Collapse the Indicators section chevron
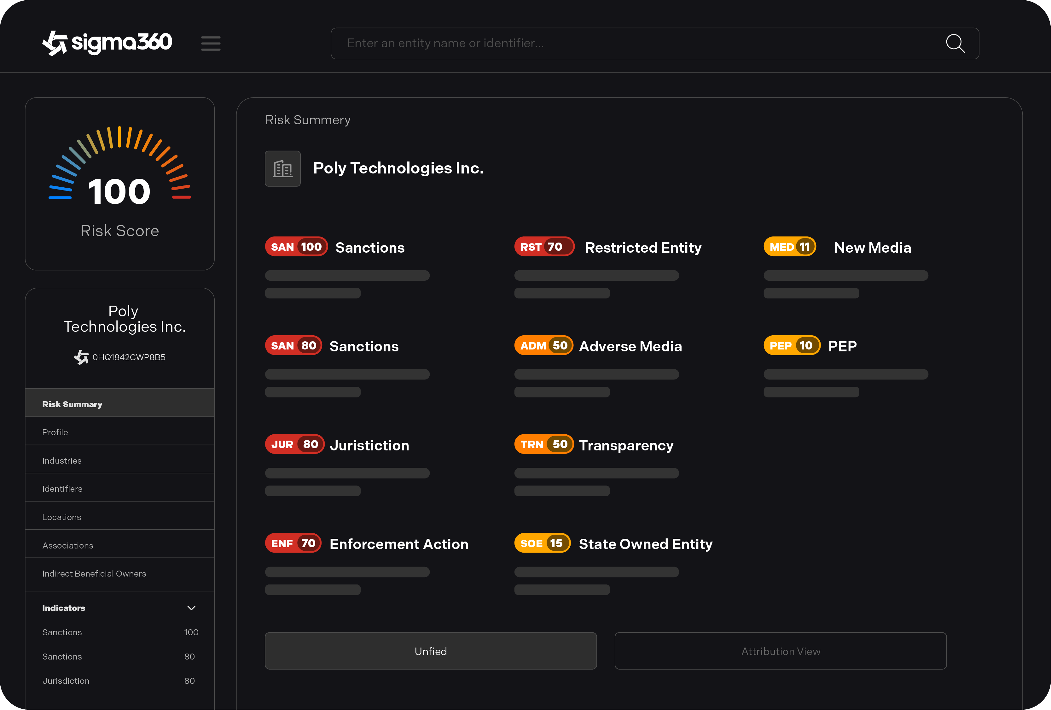Image resolution: width=1051 pixels, height=710 pixels. pos(191,608)
